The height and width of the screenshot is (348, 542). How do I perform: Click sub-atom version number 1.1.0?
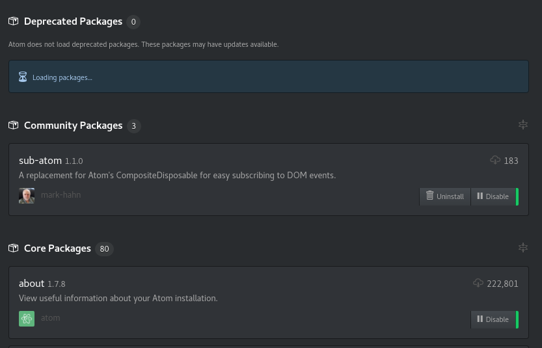74,161
